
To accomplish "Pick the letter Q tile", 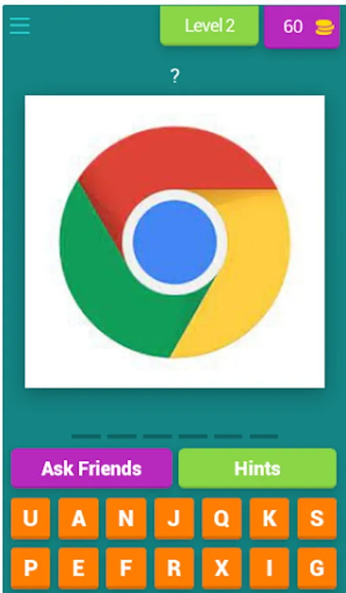I will click(x=222, y=518).
